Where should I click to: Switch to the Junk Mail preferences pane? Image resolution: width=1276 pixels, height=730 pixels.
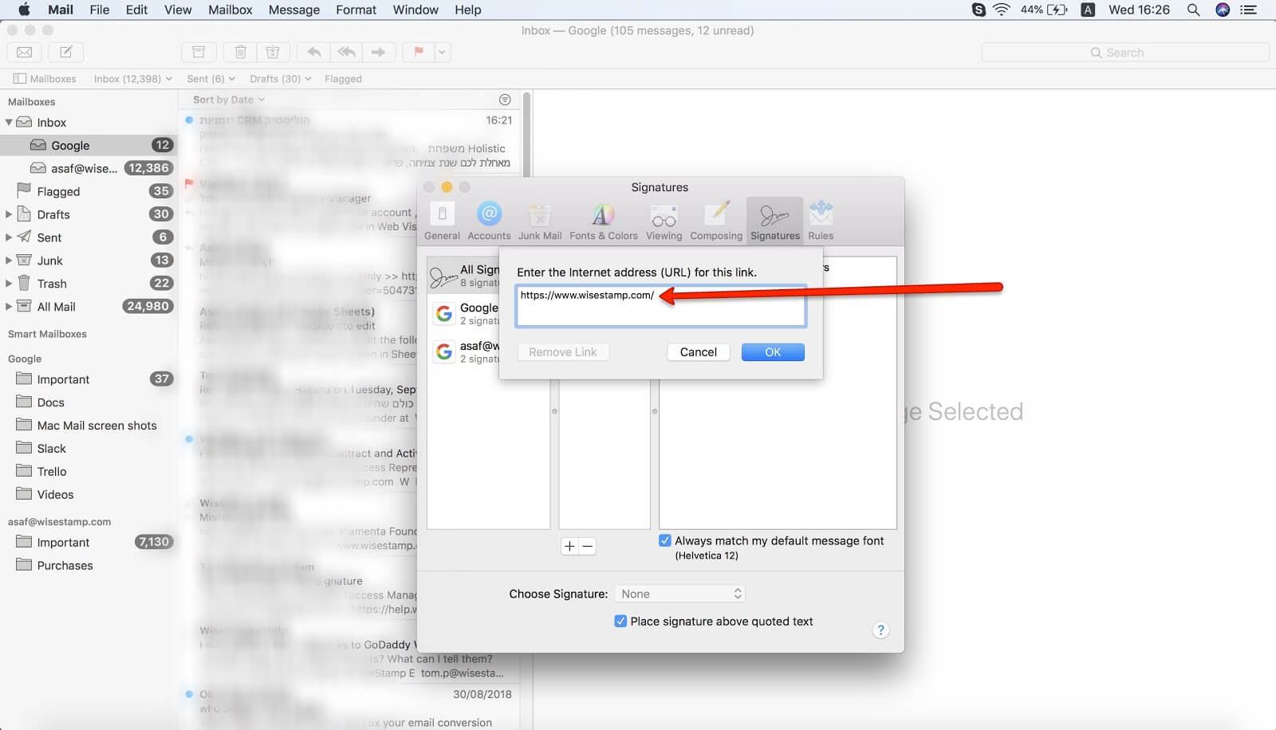(x=540, y=220)
